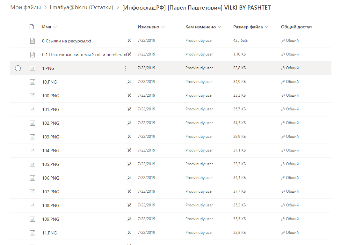Click the image icon next to 10.PNG
Image resolution: width=341 pixels, height=245 pixels.
(33, 82)
